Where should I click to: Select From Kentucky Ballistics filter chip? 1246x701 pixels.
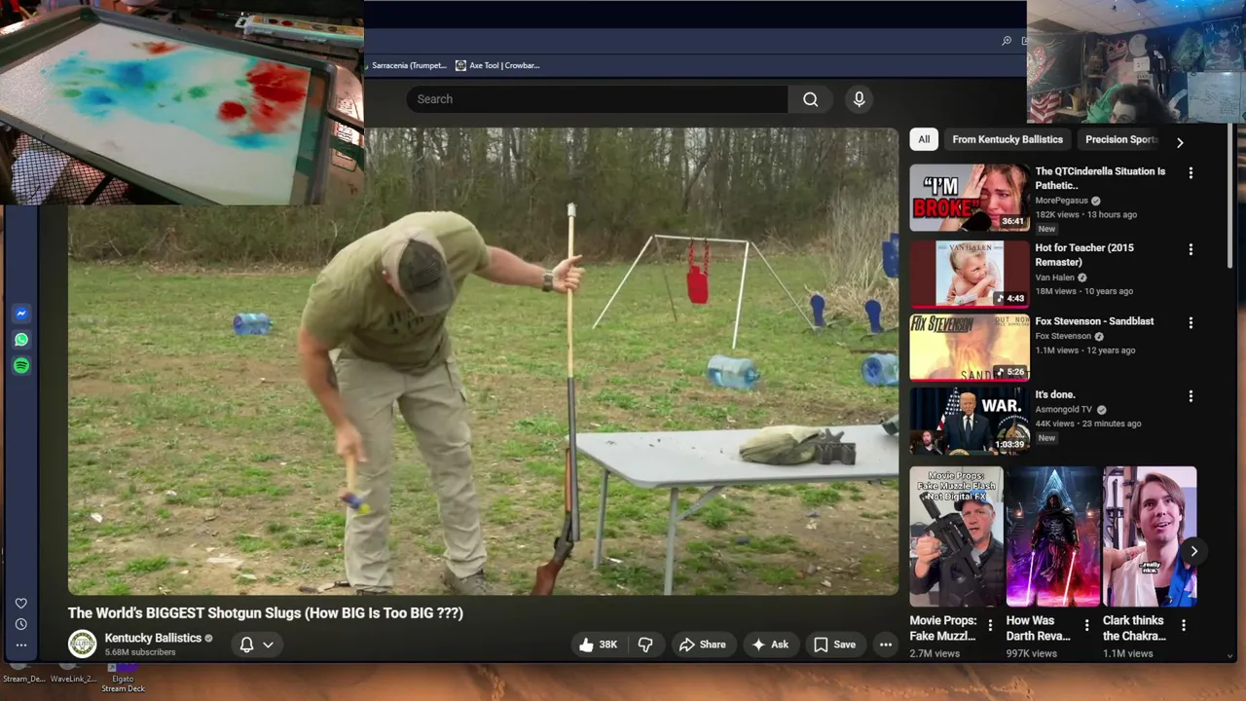click(x=1008, y=139)
